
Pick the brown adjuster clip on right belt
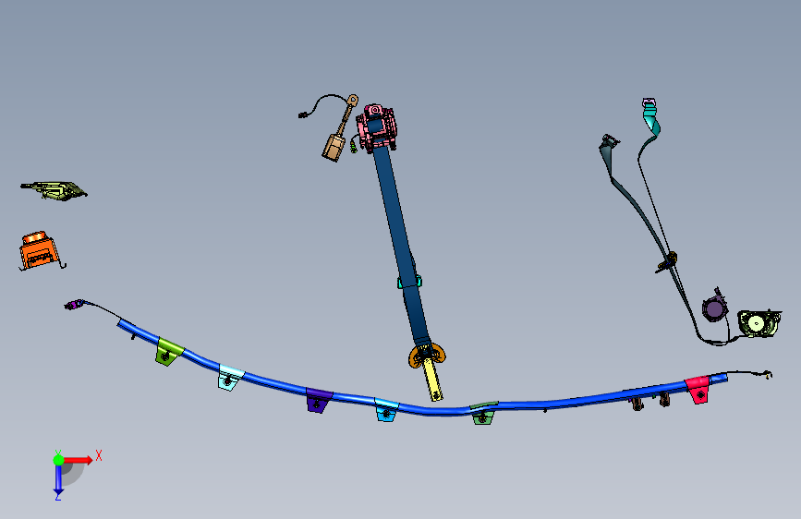click(667, 261)
